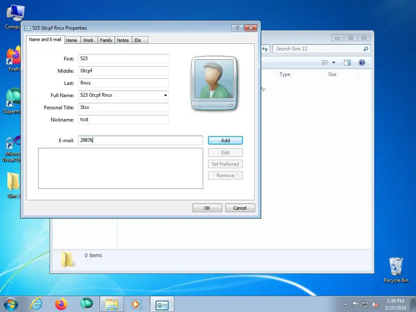Switch to the Home tab
416x312 pixels.
click(x=71, y=40)
